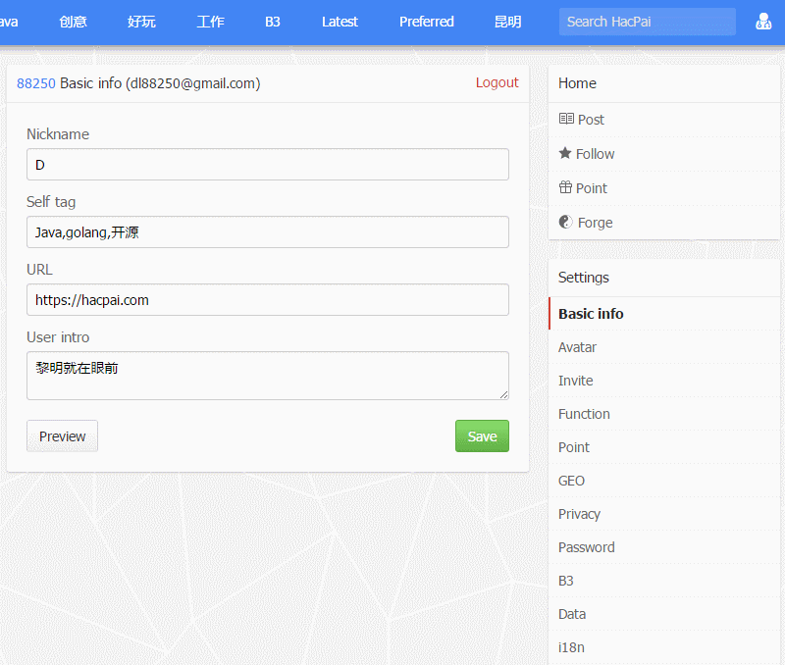The height and width of the screenshot is (665, 785).
Task: Select GEO settings tab
Action: (666, 481)
